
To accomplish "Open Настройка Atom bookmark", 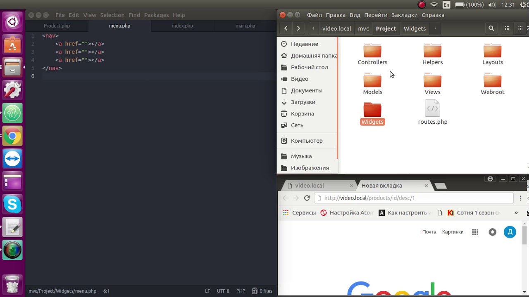I will tap(346, 213).
